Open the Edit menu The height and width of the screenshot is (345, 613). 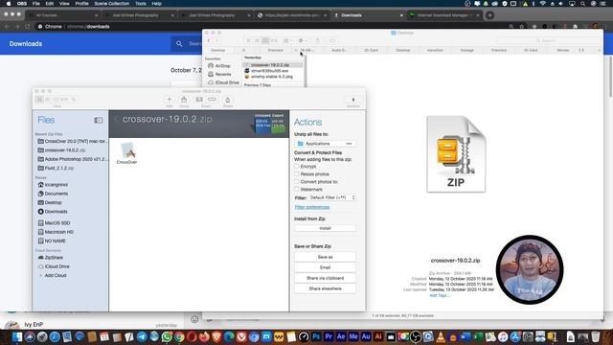pyautogui.click(x=50, y=4)
